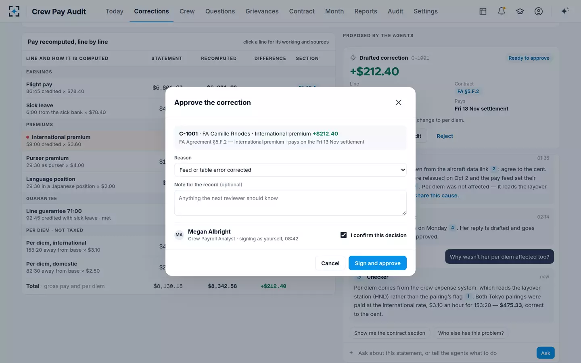Click the sparkle assistant icon

coord(565,11)
